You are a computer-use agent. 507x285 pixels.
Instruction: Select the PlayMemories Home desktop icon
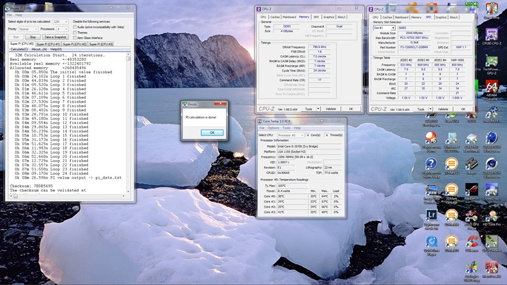point(431,142)
